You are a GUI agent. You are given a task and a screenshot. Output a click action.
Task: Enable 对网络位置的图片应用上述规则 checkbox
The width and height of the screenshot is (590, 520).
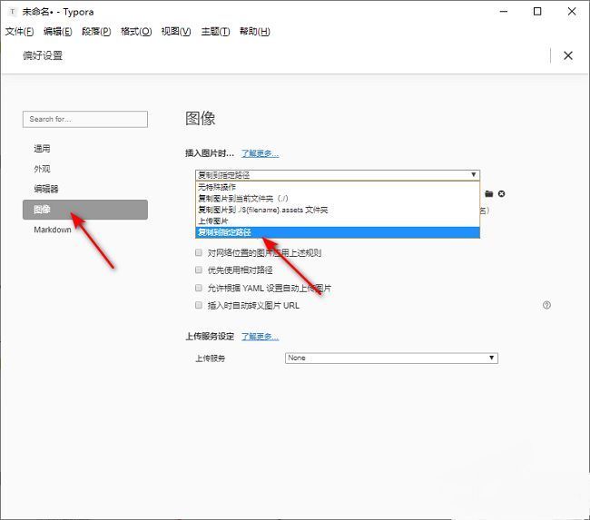[x=199, y=253]
